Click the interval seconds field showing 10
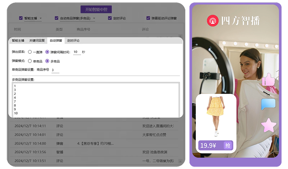 click(x=77, y=52)
